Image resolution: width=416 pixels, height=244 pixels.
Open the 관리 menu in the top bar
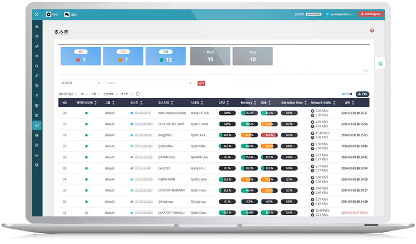[51, 15]
